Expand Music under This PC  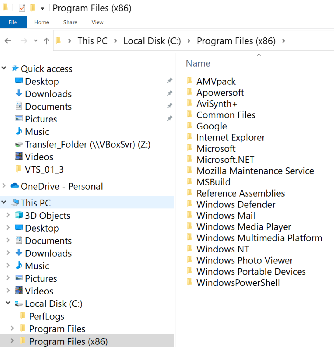[x=8, y=265]
